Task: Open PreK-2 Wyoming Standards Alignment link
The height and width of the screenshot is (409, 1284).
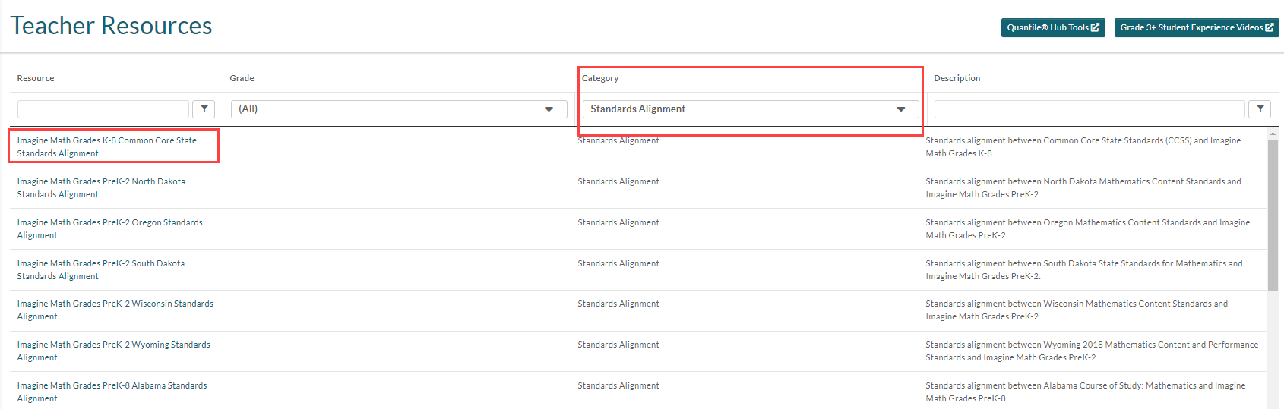Action: pyautogui.click(x=113, y=351)
